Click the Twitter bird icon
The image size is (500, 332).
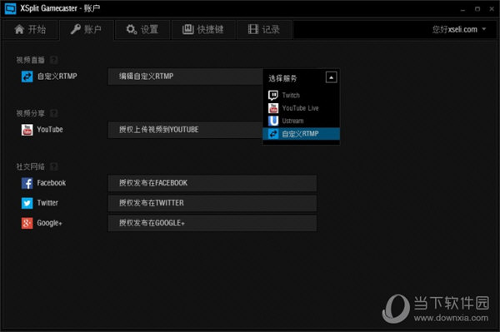click(x=27, y=203)
